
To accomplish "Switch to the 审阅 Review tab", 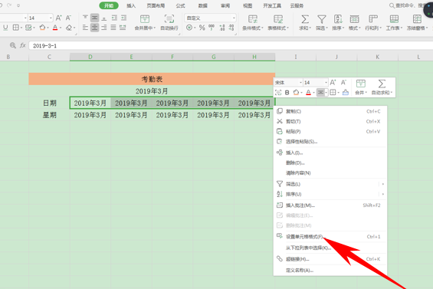I will (225, 5).
